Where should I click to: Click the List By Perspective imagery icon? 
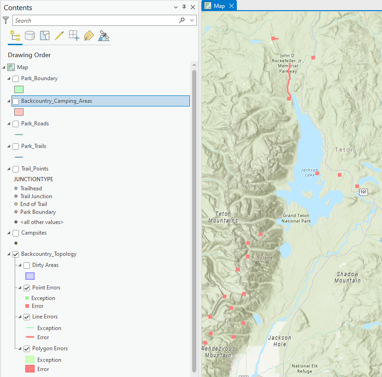(103, 35)
